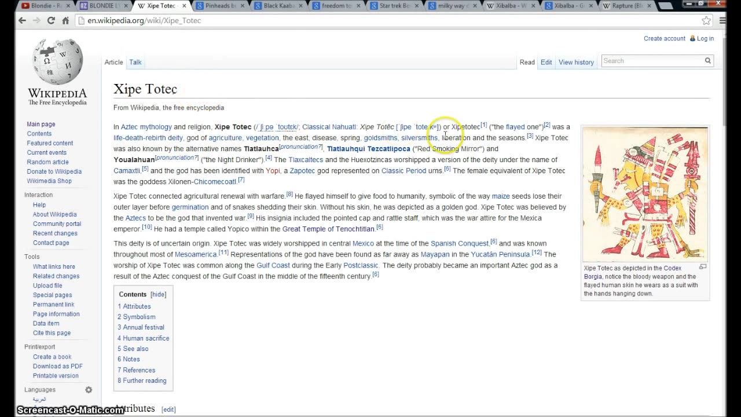Click the Wikipedia globe logo

pyautogui.click(x=57, y=62)
